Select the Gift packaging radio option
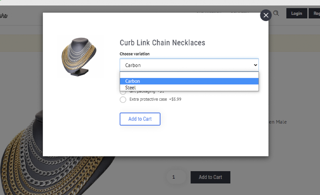320x195 pixels. pos(123,92)
